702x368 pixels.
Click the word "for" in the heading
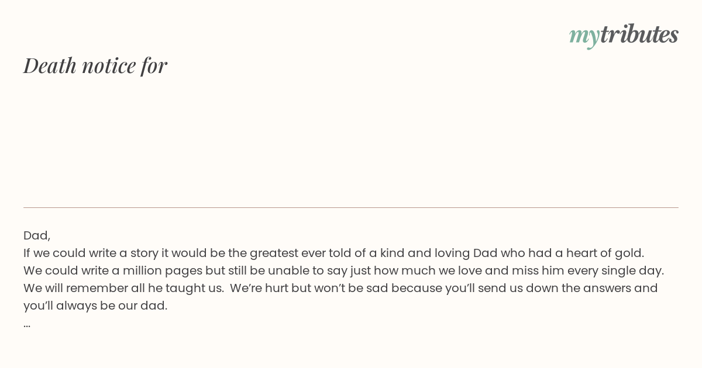tap(154, 65)
